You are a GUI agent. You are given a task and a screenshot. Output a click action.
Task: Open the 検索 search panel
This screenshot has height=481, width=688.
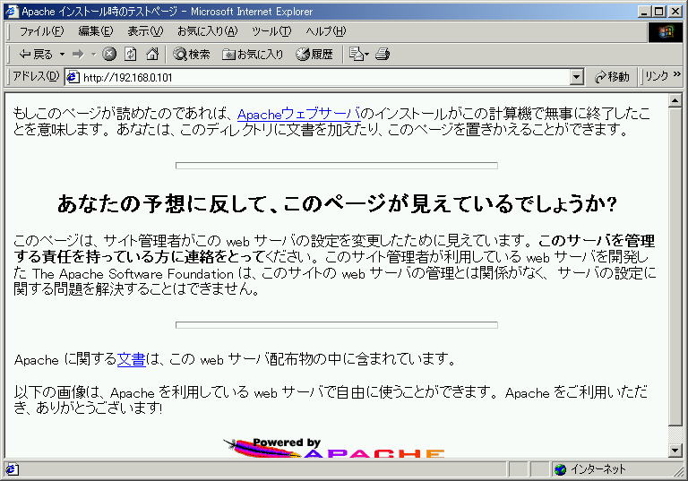[x=192, y=55]
